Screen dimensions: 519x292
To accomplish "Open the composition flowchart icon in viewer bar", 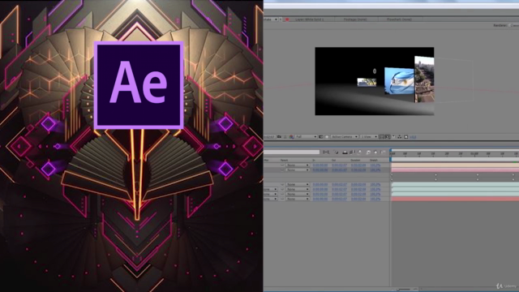I will tap(400, 137).
